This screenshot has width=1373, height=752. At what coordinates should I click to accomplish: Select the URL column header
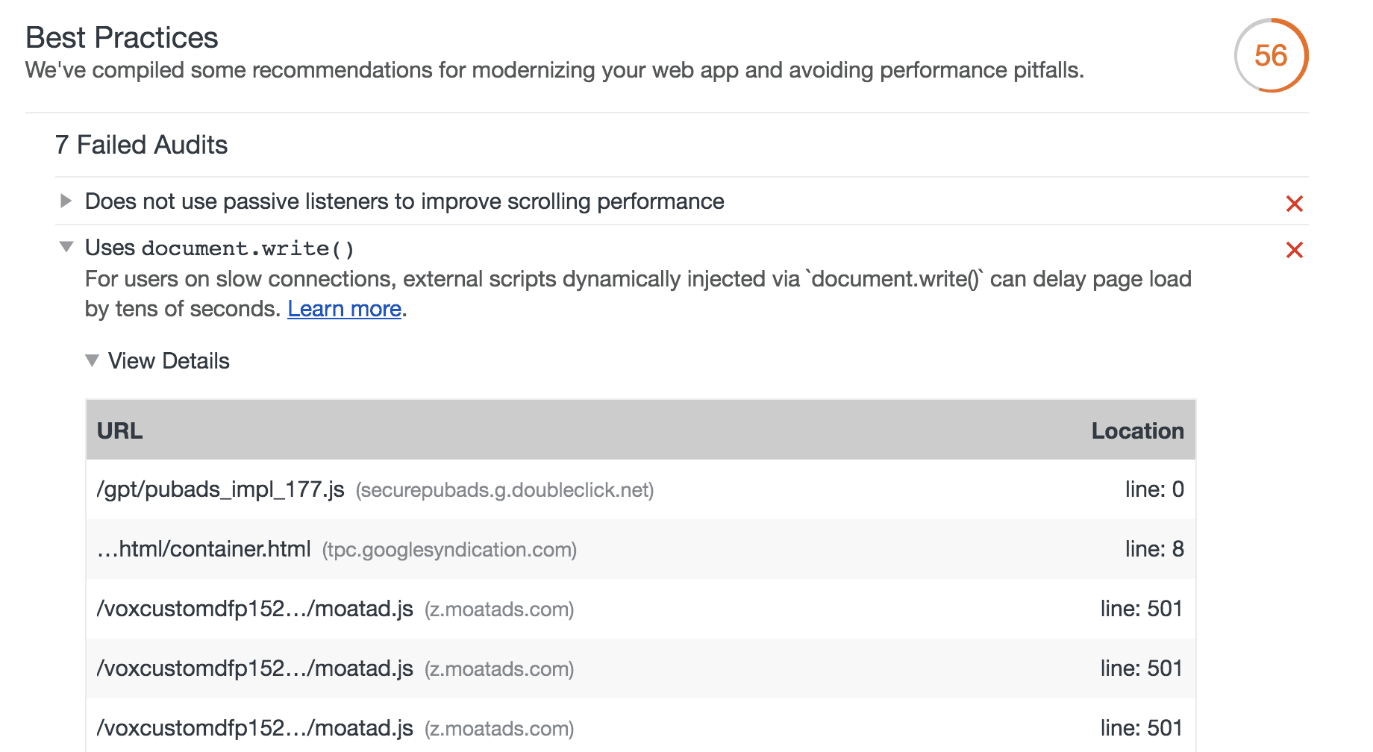pos(120,430)
